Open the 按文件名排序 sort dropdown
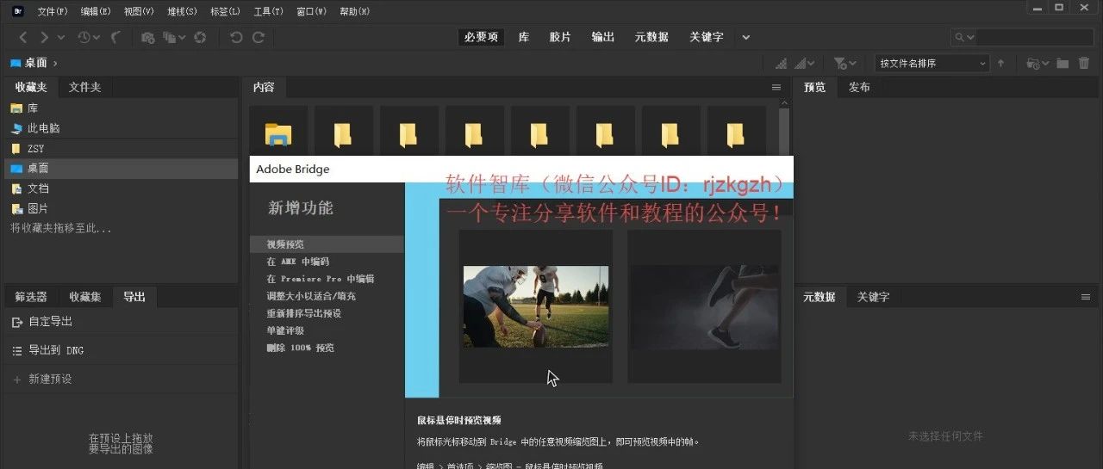The image size is (1103, 469). point(932,63)
